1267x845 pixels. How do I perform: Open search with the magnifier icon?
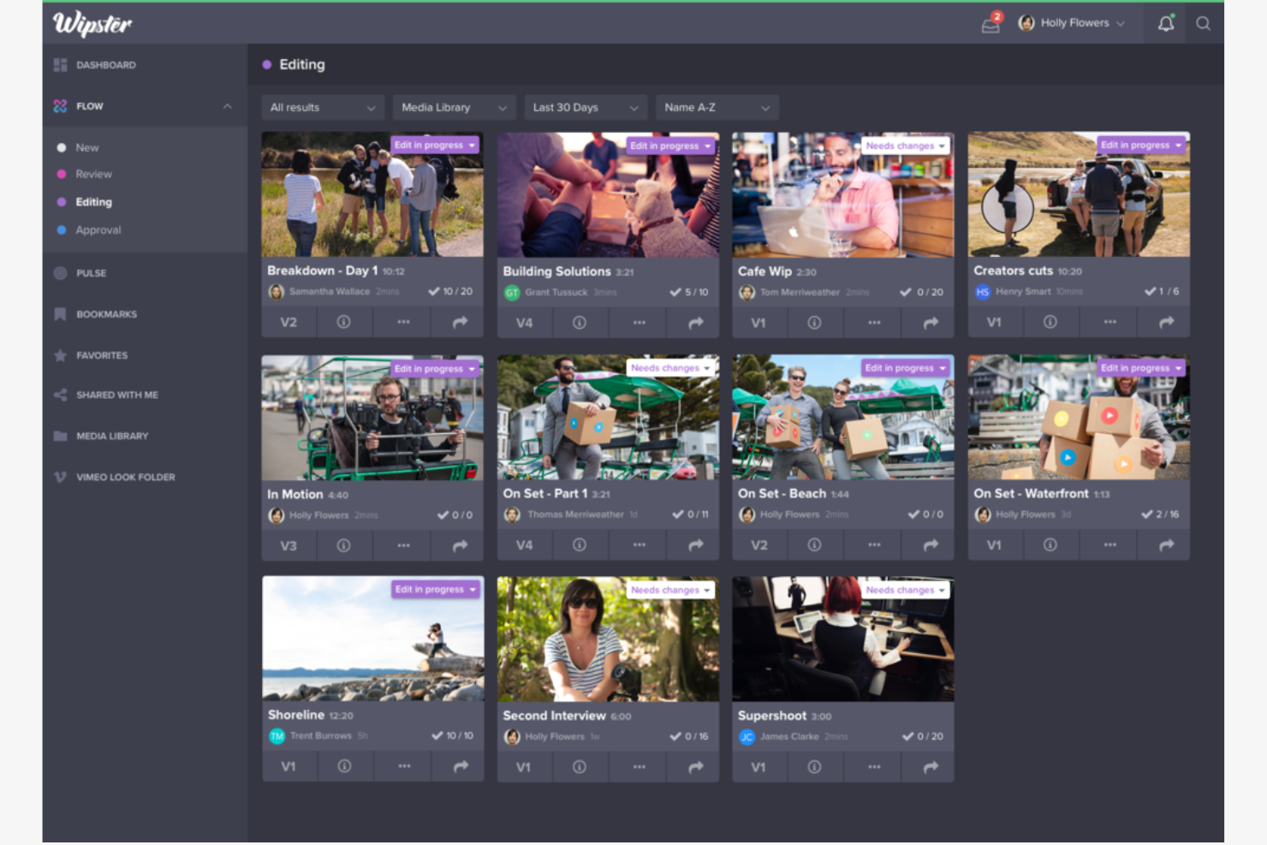pos(1203,24)
